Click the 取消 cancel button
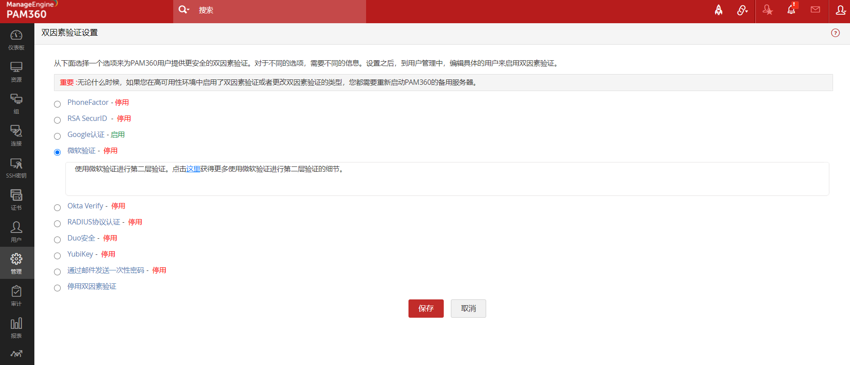 (x=468, y=308)
